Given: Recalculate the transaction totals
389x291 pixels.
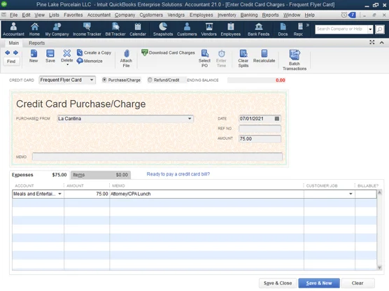Looking at the screenshot, I should pos(264,56).
